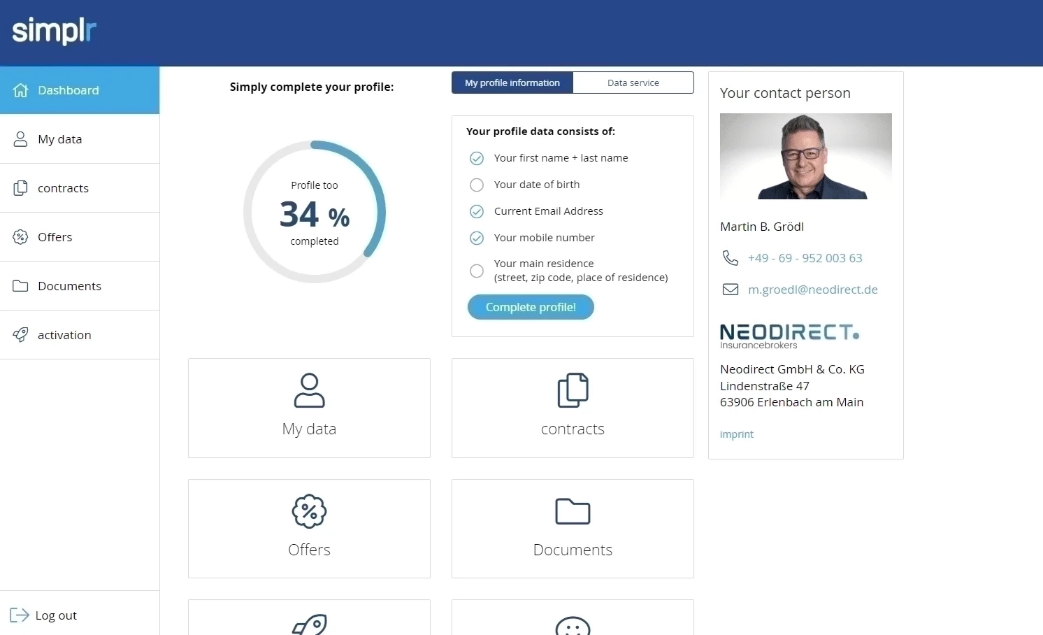Click the 34% profile completion ring
The image size is (1043, 635).
(315, 212)
